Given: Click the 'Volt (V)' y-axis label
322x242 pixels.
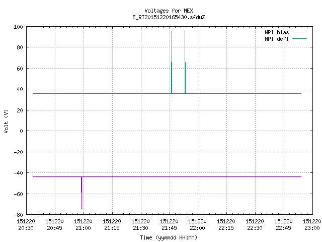Looking at the screenshot, I should pyautogui.click(x=6, y=121).
